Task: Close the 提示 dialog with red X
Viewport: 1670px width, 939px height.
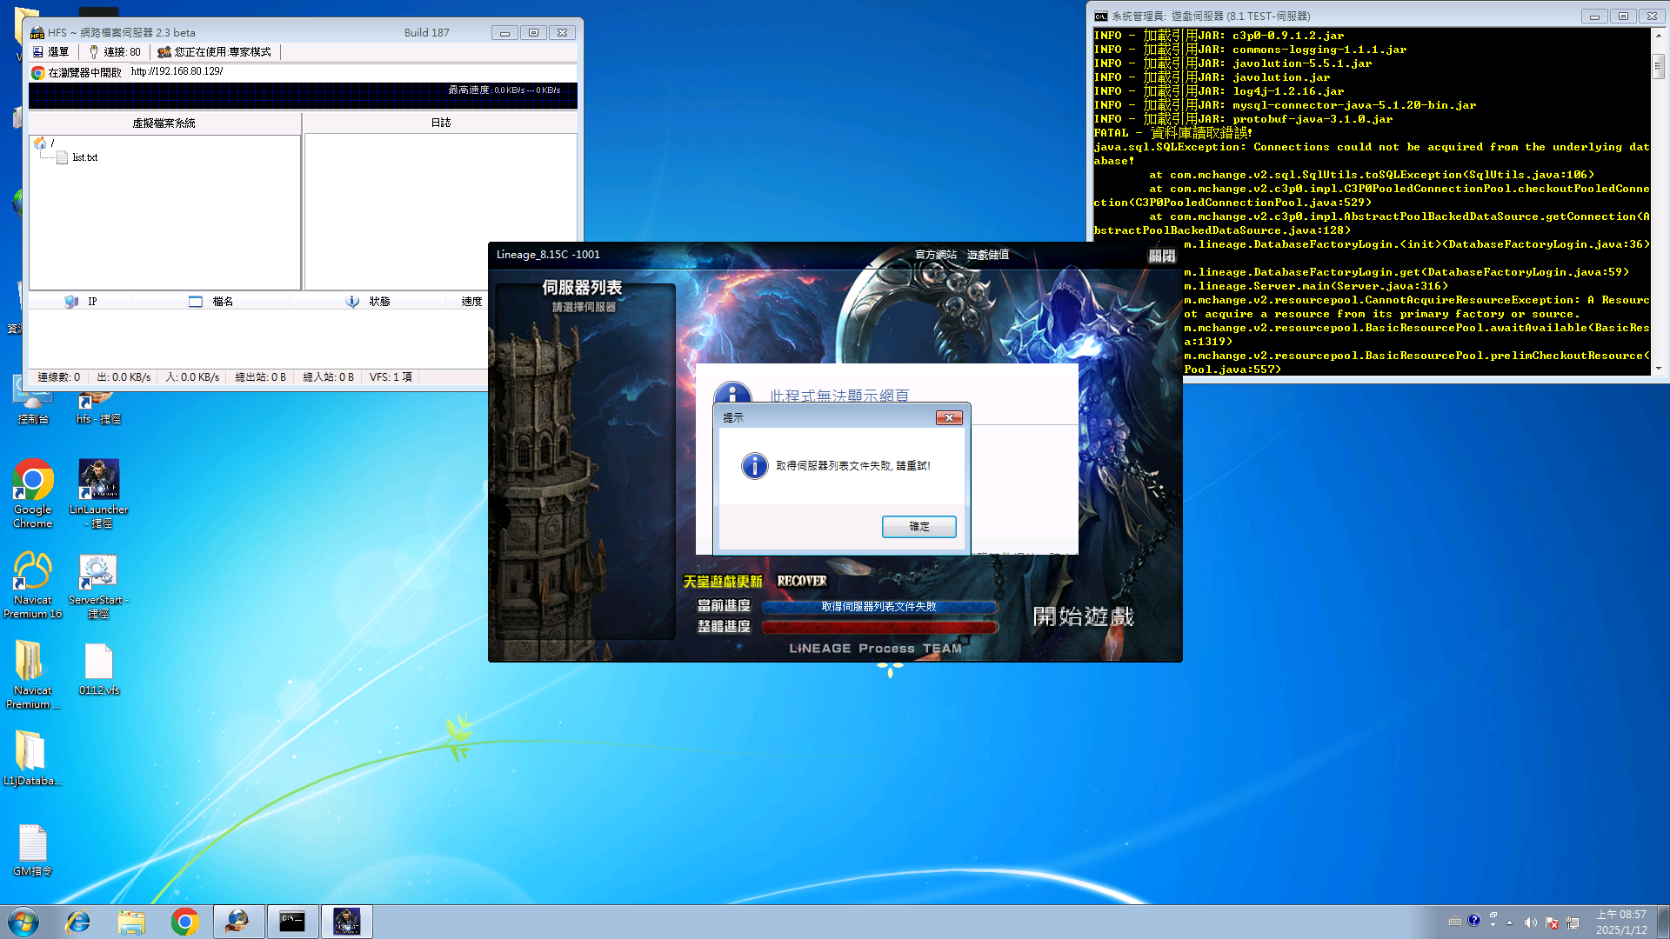Action: pos(949,418)
